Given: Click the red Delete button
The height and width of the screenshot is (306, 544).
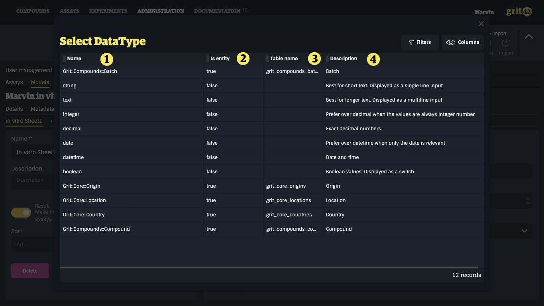Looking at the screenshot, I should (x=30, y=271).
